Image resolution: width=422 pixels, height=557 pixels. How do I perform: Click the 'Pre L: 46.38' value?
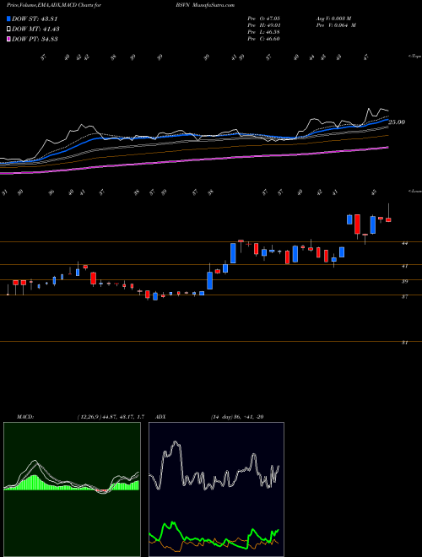[263, 32]
